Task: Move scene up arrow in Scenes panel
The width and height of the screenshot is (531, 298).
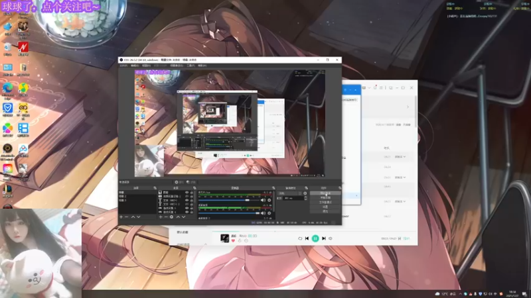Action: pyautogui.click(x=133, y=217)
